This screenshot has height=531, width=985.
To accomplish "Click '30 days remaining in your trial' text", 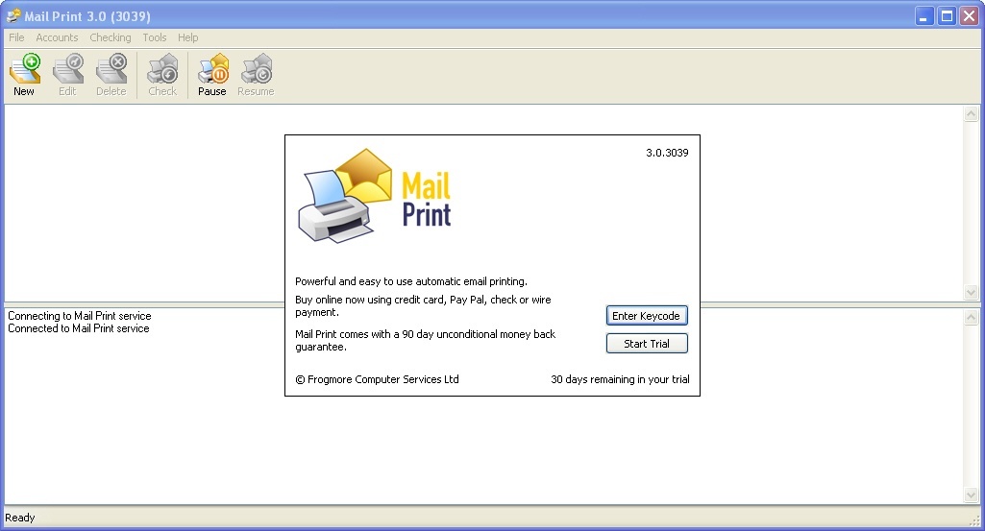I will pyautogui.click(x=620, y=379).
